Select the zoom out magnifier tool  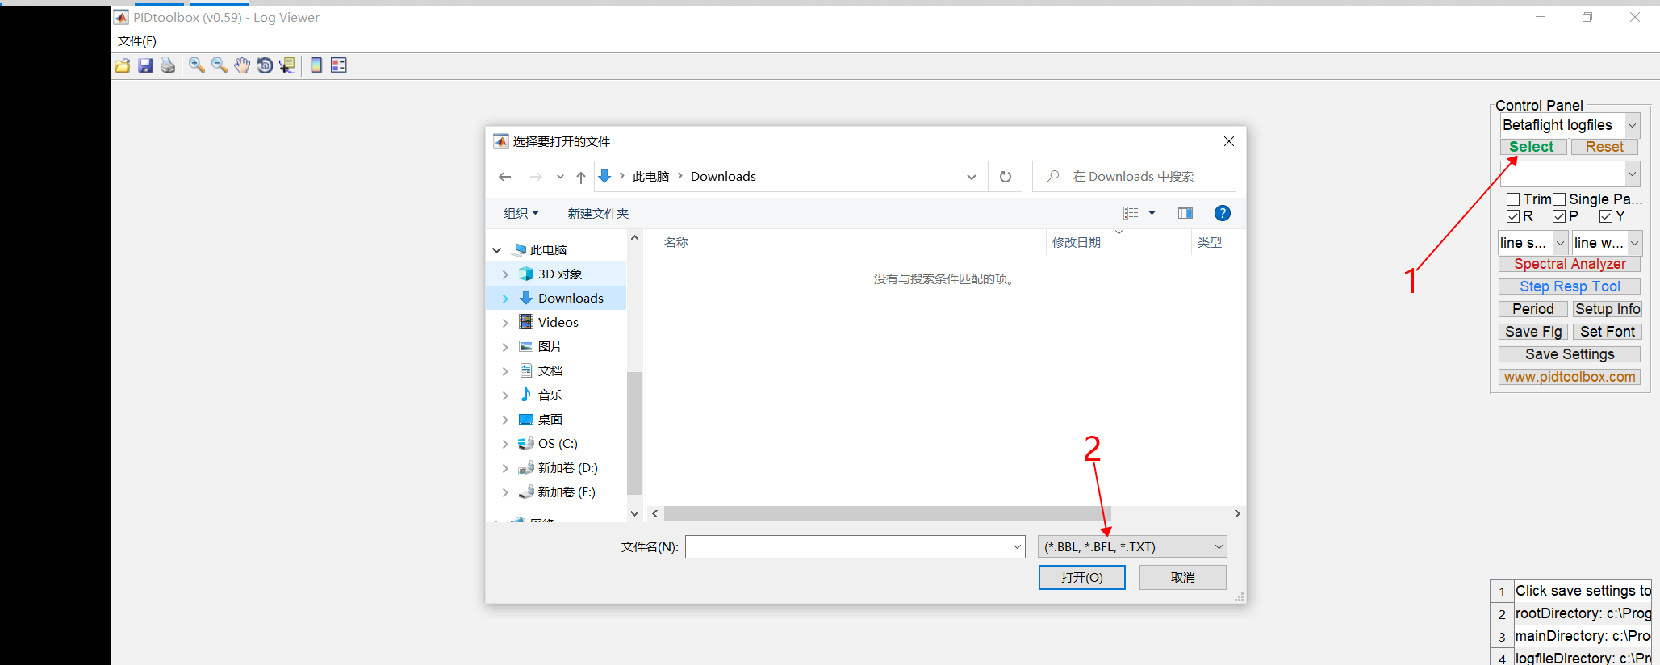220,65
